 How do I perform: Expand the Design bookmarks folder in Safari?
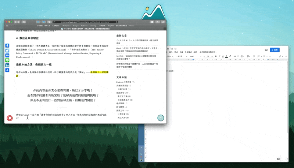tap(76, 26)
